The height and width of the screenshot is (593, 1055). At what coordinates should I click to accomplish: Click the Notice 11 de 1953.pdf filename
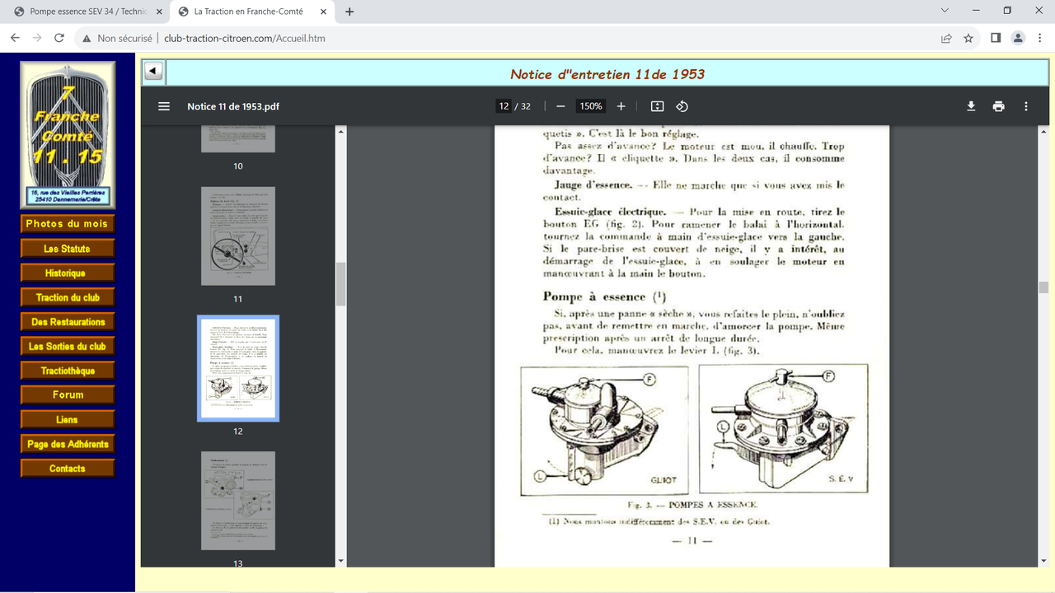point(233,106)
